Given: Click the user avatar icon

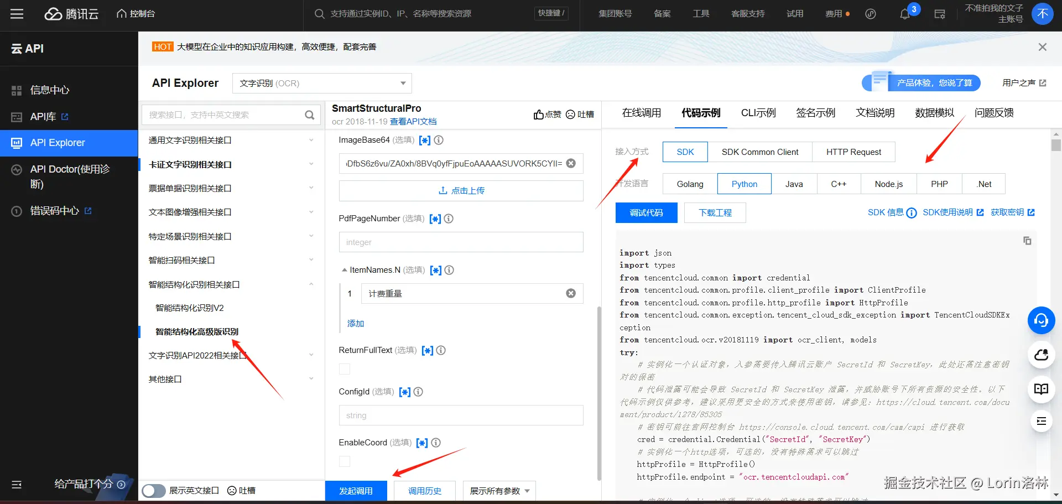Looking at the screenshot, I should [x=1043, y=14].
